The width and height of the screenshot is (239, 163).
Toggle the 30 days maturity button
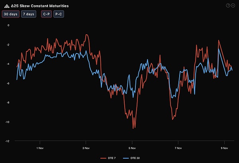tap(11, 14)
